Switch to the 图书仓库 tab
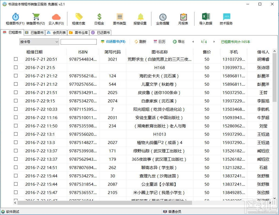This screenshot has height=215, width=279. [x=78, y=33]
